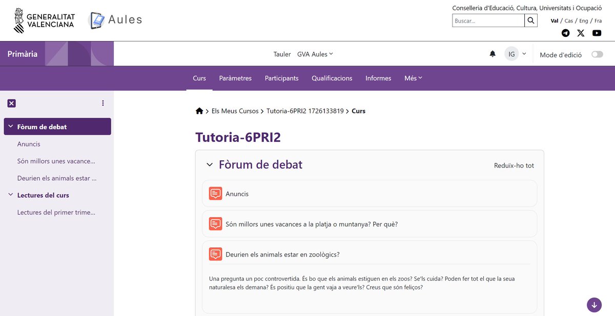Open course index three-dot options menu
Image resolution: width=615 pixels, height=316 pixels.
[x=103, y=103]
